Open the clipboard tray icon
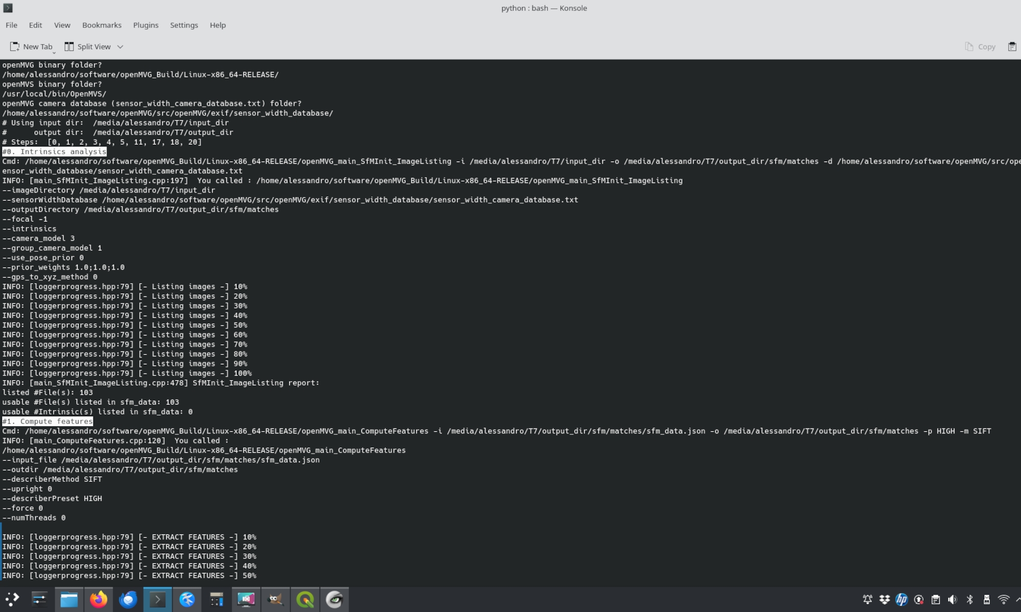This screenshot has height=612, width=1021. point(936,599)
